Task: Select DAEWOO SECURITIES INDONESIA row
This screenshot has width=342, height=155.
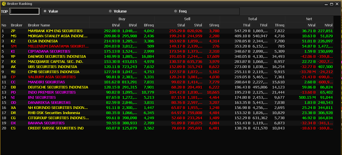Action: [167, 56]
